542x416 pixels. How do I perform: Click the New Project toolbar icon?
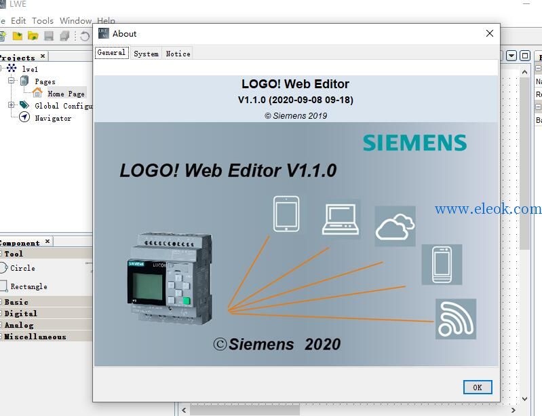click(x=3, y=35)
